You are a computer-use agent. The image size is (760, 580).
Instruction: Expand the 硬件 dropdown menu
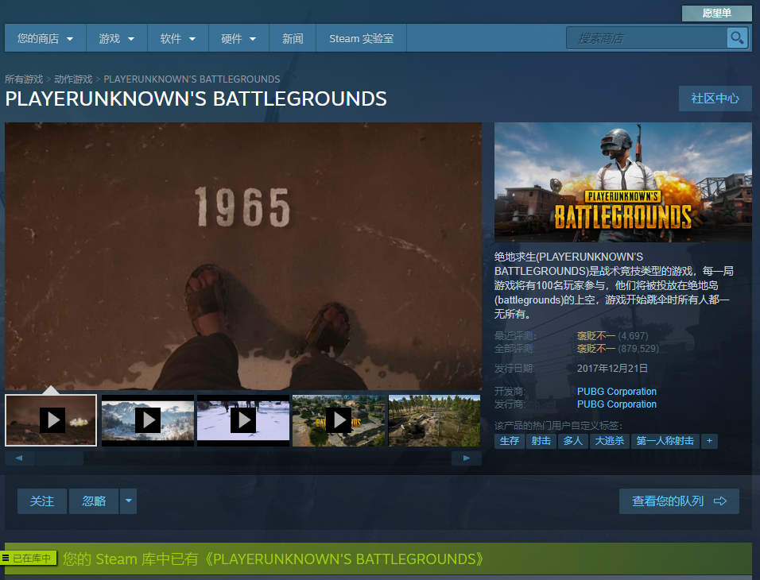click(x=238, y=38)
